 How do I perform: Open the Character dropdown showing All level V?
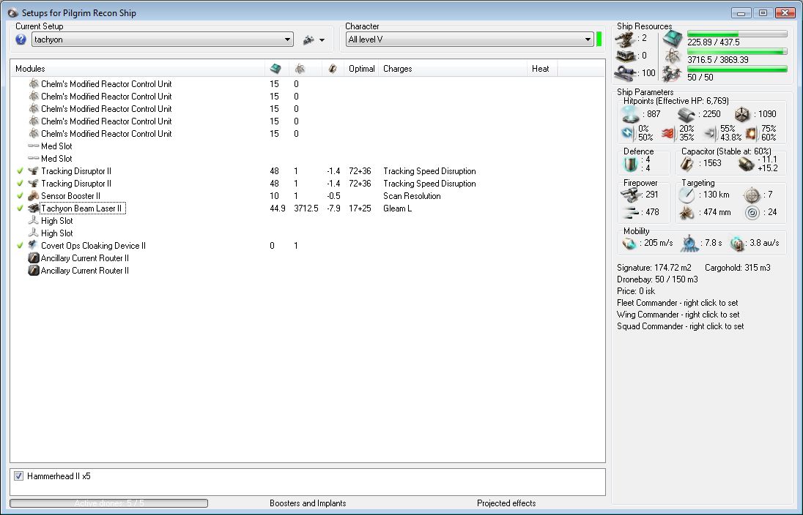(469, 40)
